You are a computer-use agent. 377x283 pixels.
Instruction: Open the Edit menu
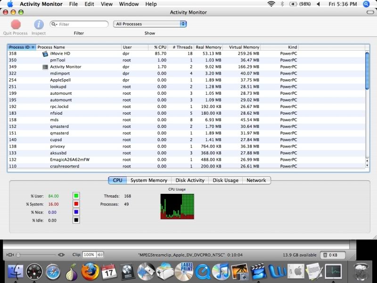pos(89,4)
